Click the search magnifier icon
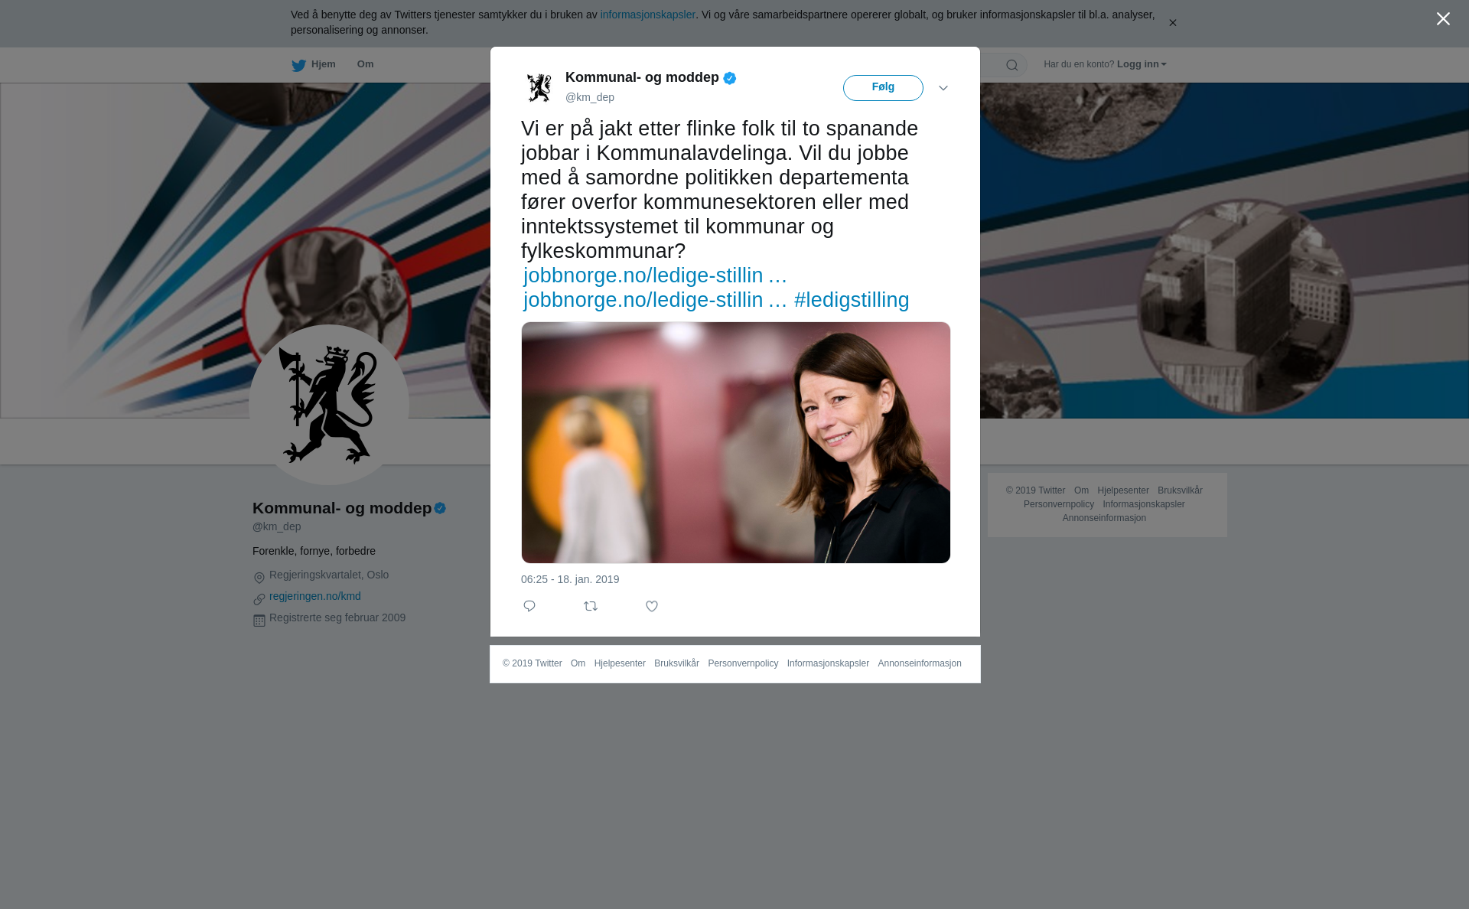 (1012, 65)
